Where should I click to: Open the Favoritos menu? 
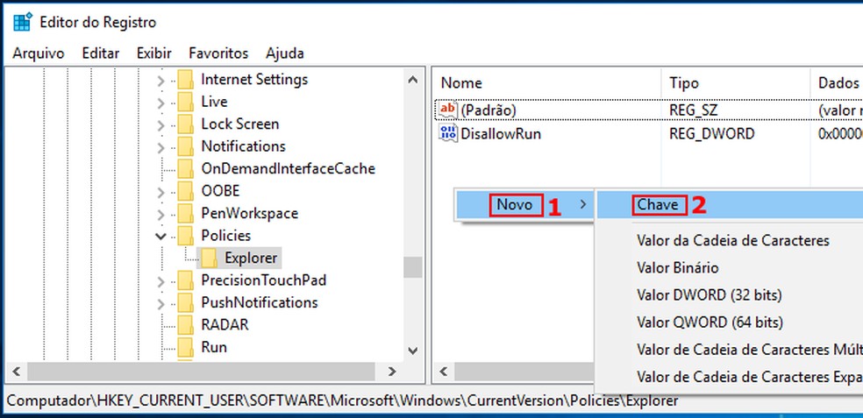(x=218, y=53)
